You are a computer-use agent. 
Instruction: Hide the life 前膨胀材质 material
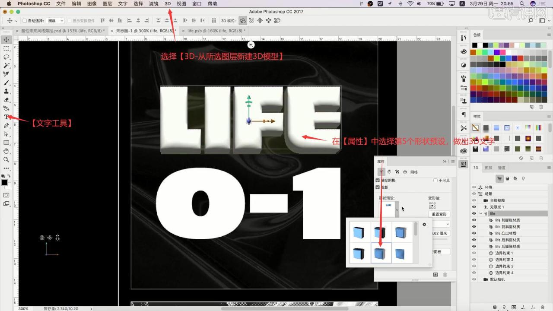[x=474, y=220]
